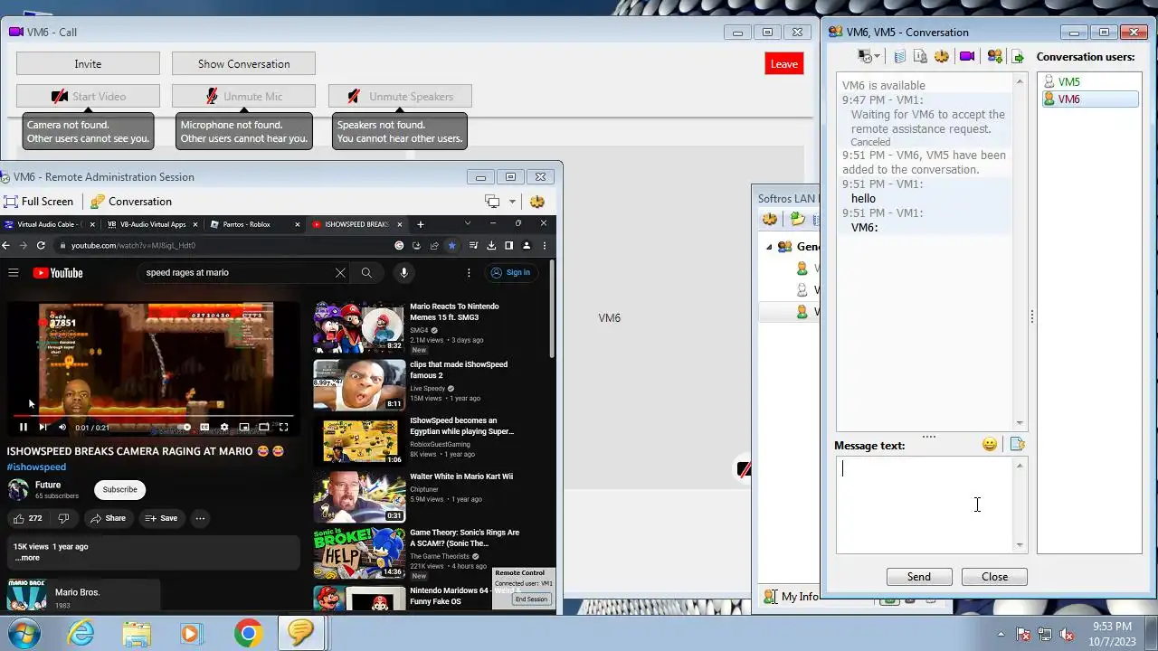This screenshot has width=1158, height=651.
Task: Skip to the next YouTube video
Action: tap(43, 427)
